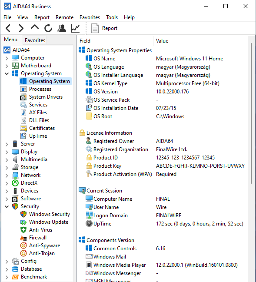Open the graph chart icon in toolbar
Screen dimensions: 256x282
(75, 28)
